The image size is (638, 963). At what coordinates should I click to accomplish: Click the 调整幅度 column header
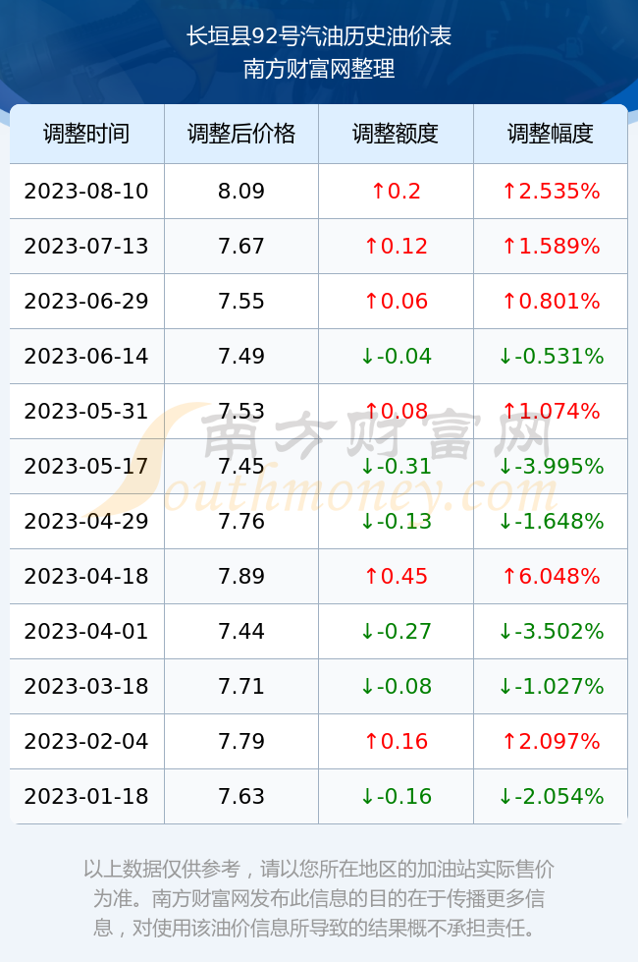tap(551, 134)
